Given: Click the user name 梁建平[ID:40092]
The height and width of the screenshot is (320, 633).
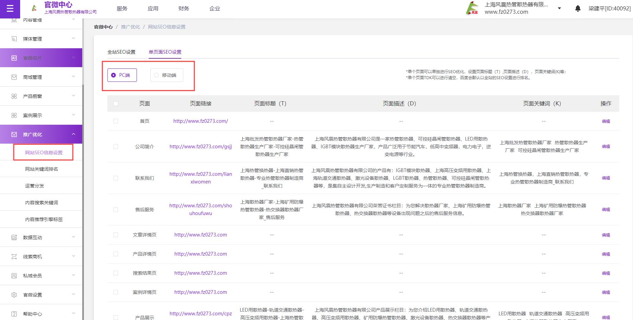Looking at the screenshot, I should click(610, 9).
